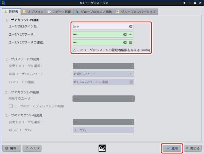Check the ユーザのホームディレクトリの削除 box

(x=11, y=106)
